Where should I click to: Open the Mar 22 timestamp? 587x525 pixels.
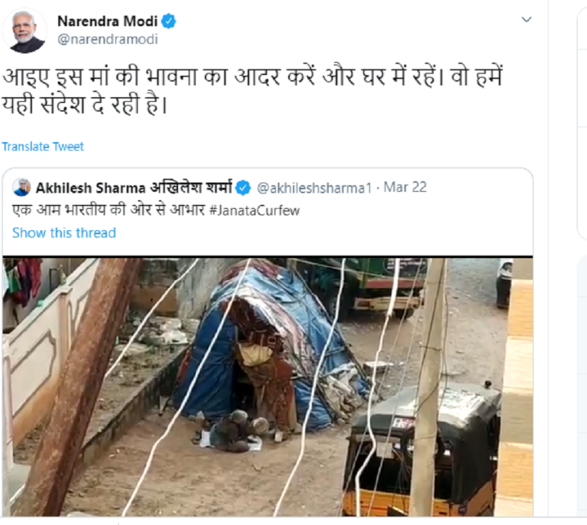click(x=405, y=187)
